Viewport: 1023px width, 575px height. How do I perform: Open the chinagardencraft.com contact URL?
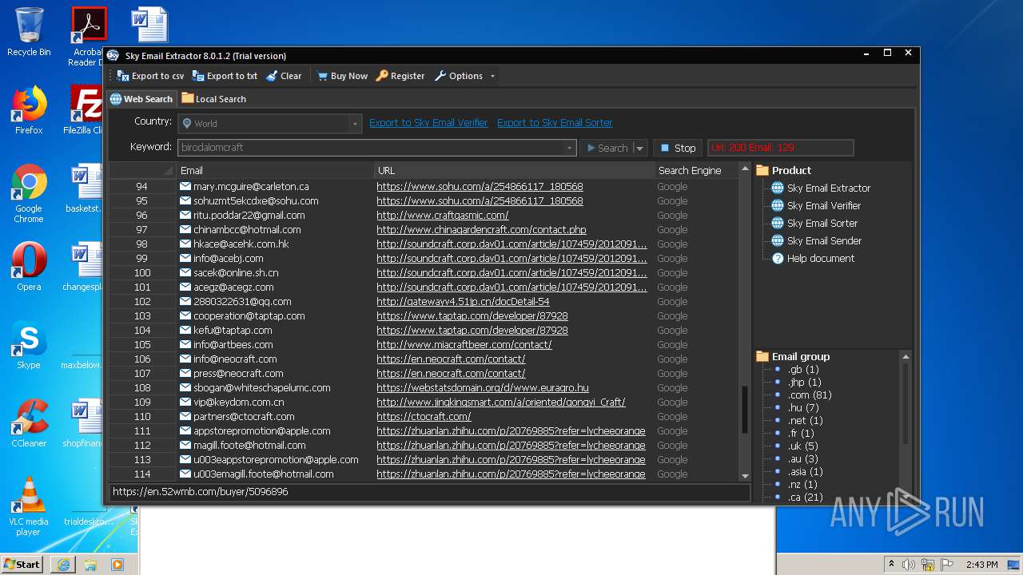481,229
